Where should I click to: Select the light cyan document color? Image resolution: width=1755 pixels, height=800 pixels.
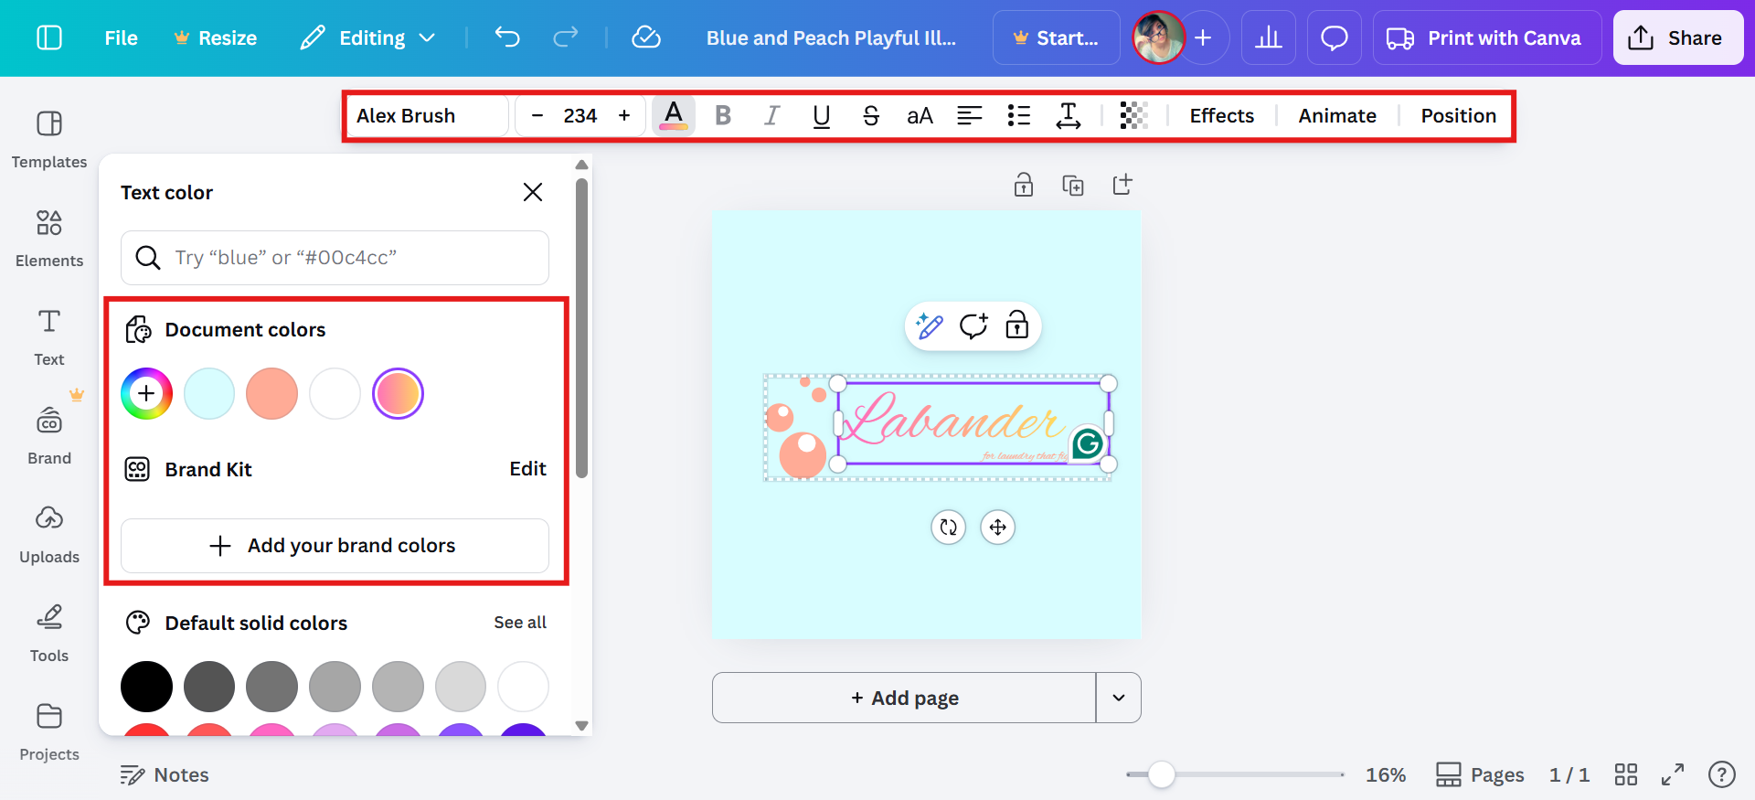pyautogui.click(x=209, y=394)
